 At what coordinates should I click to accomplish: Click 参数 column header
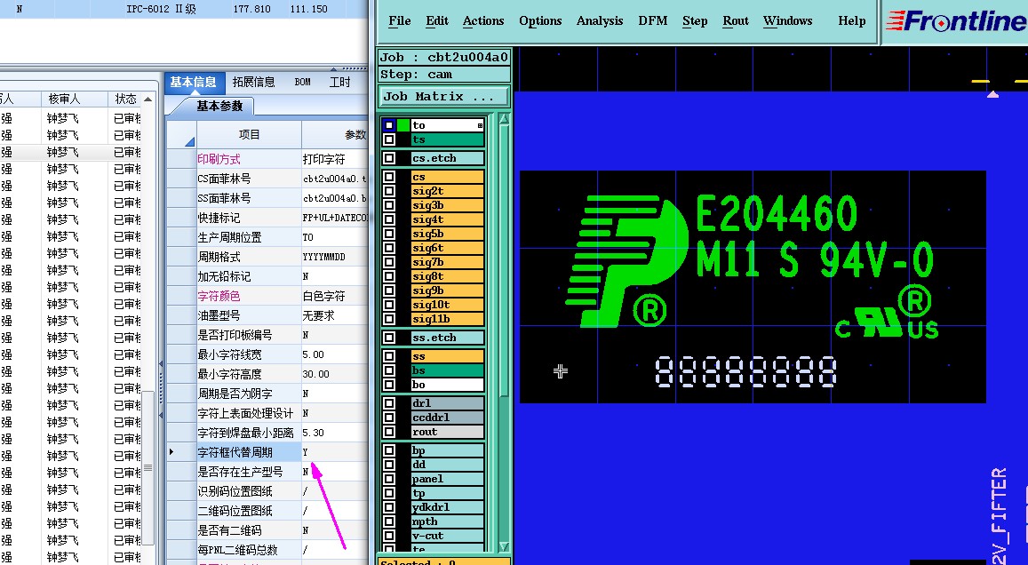(x=335, y=134)
